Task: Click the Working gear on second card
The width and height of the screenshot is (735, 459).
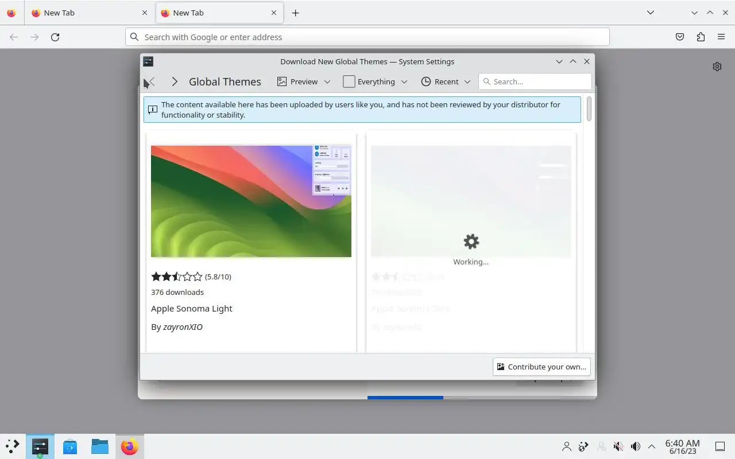Action: (x=471, y=242)
